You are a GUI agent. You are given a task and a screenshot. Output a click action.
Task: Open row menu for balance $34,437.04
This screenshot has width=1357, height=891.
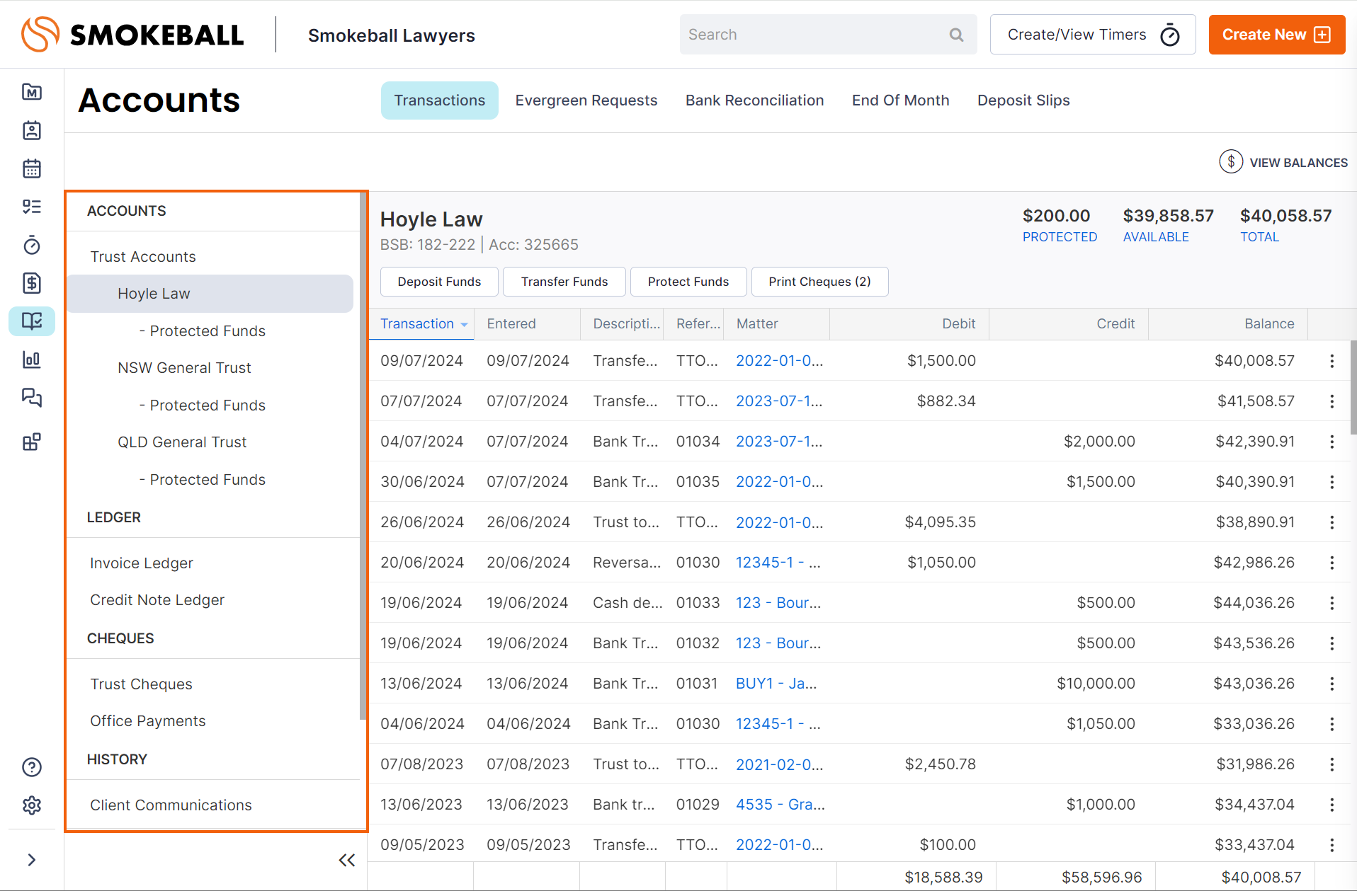1332,805
